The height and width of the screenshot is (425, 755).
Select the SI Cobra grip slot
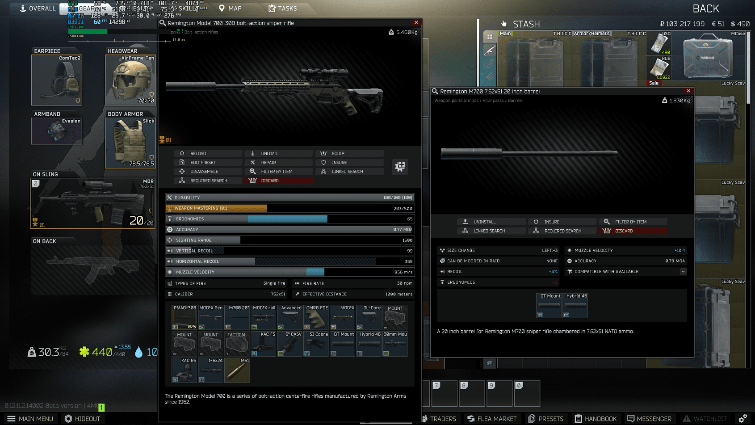[316, 344]
